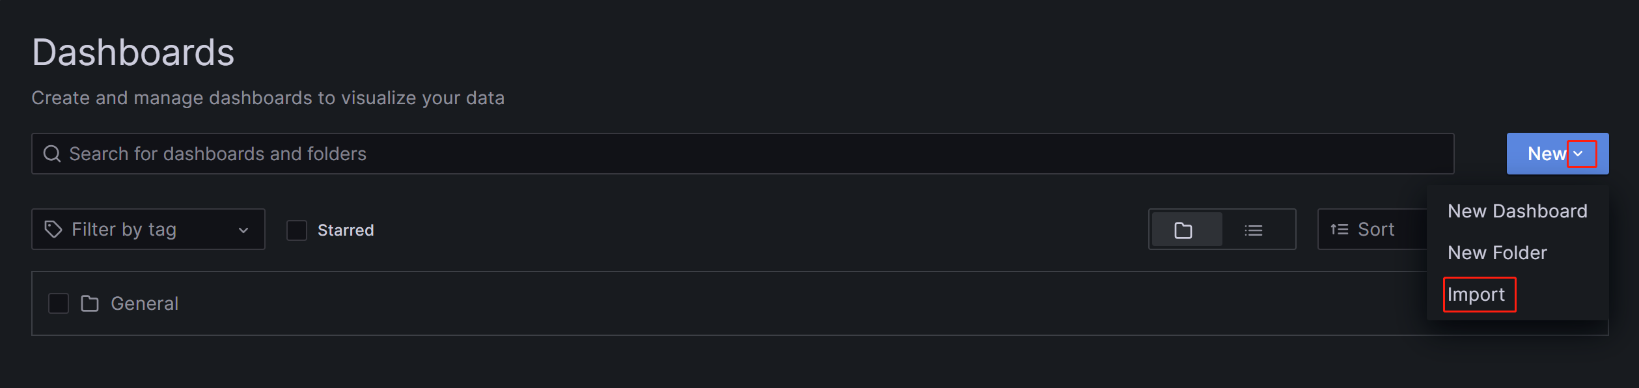This screenshot has width=1639, height=388.
Task: Click the Dashboards page heading
Action: (133, 52)
